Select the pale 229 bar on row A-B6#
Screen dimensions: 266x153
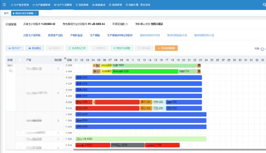(x=158, y=102)
